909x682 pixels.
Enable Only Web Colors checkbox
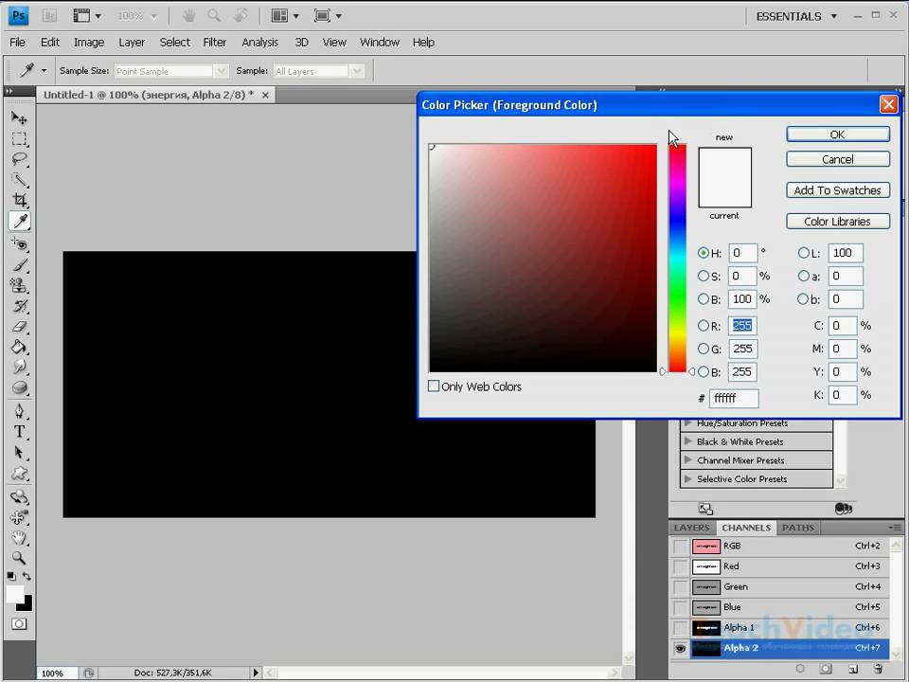(433, 386)
